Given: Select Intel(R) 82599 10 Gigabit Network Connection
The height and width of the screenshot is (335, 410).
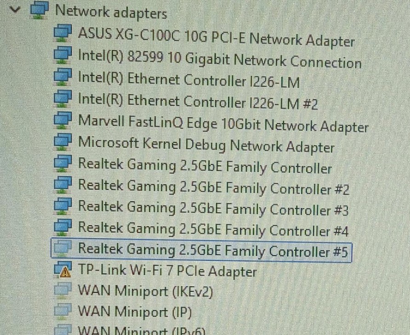Looking at the screenshot, I should pyautogui.click(x=220, y=59).
